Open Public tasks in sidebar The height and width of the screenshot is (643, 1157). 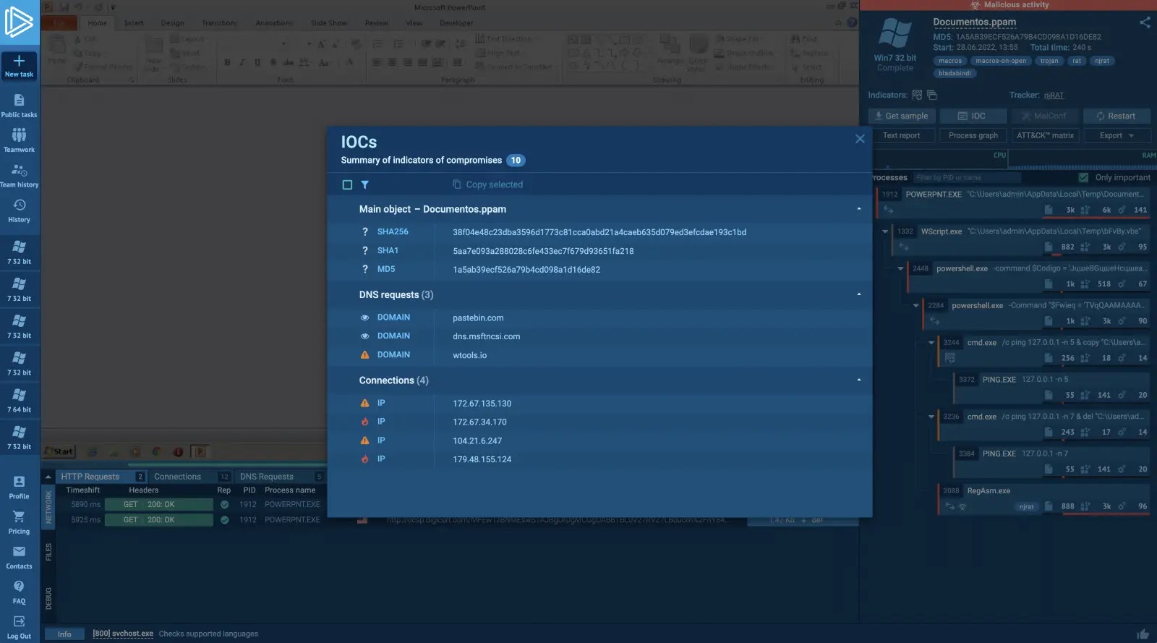[20, 106]
